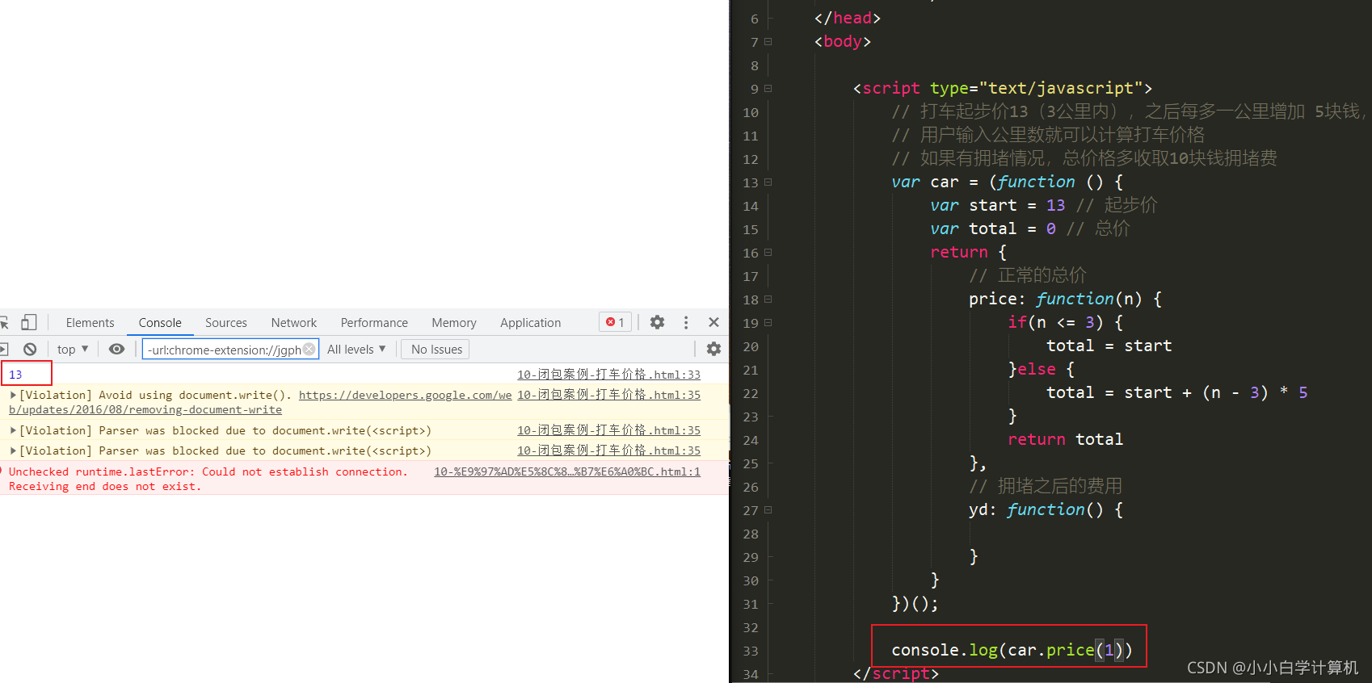Click the 'Unchecked runtime.lastError' error message

[207, 479]
